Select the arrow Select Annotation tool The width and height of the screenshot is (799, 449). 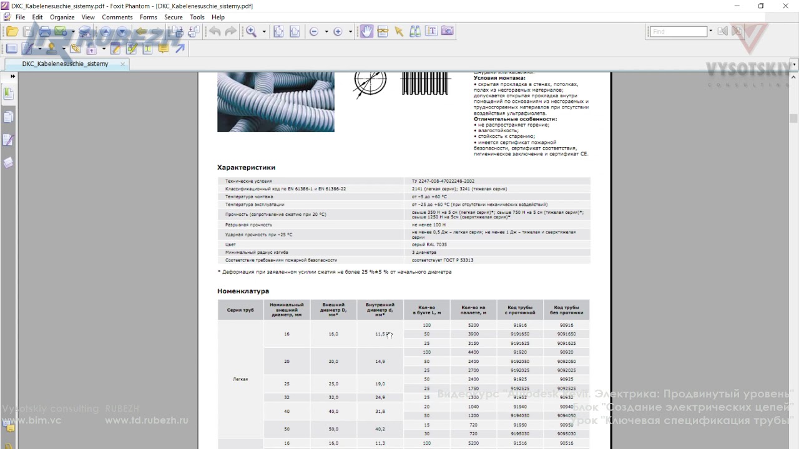399,32
